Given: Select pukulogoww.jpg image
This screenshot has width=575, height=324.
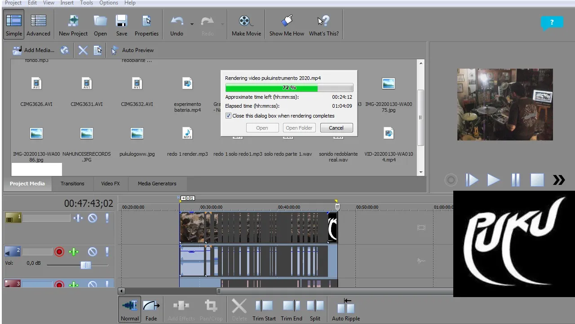Looking at the screenshot, I should [137, 142].
